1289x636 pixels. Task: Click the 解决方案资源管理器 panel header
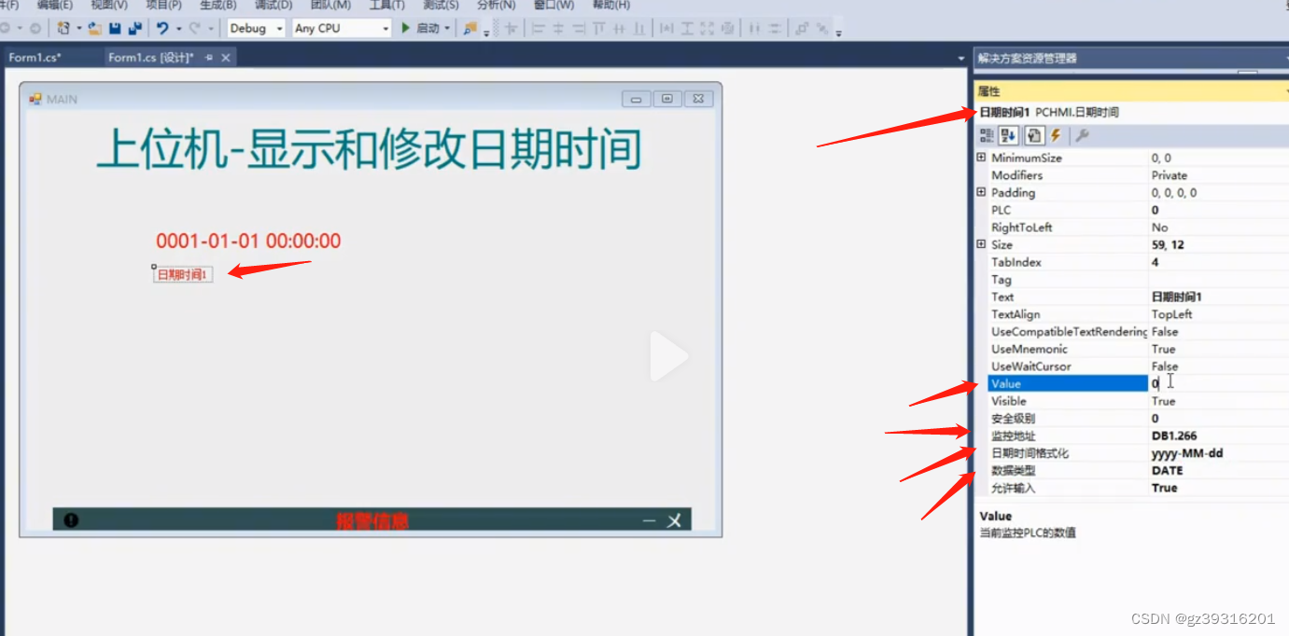[x=1130, y=58]
